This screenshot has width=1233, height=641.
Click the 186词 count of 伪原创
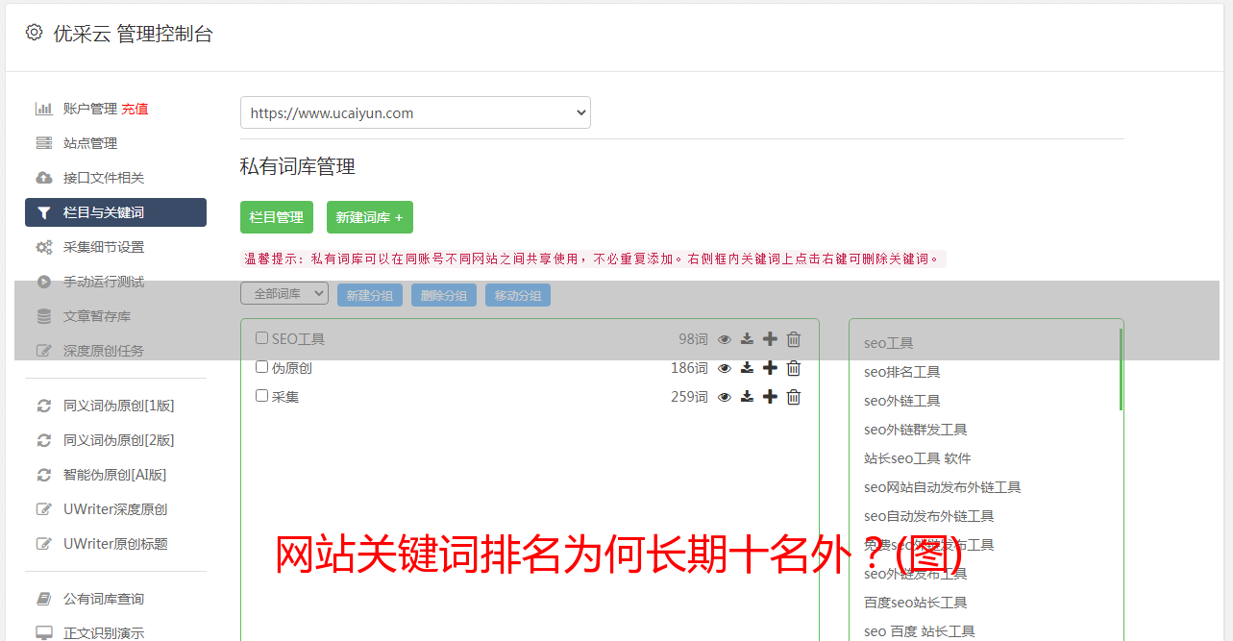[x=689, y=368]
